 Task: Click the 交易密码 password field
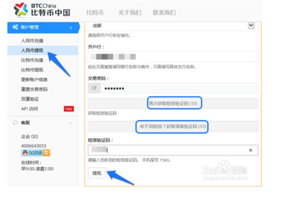pos(179,88)
